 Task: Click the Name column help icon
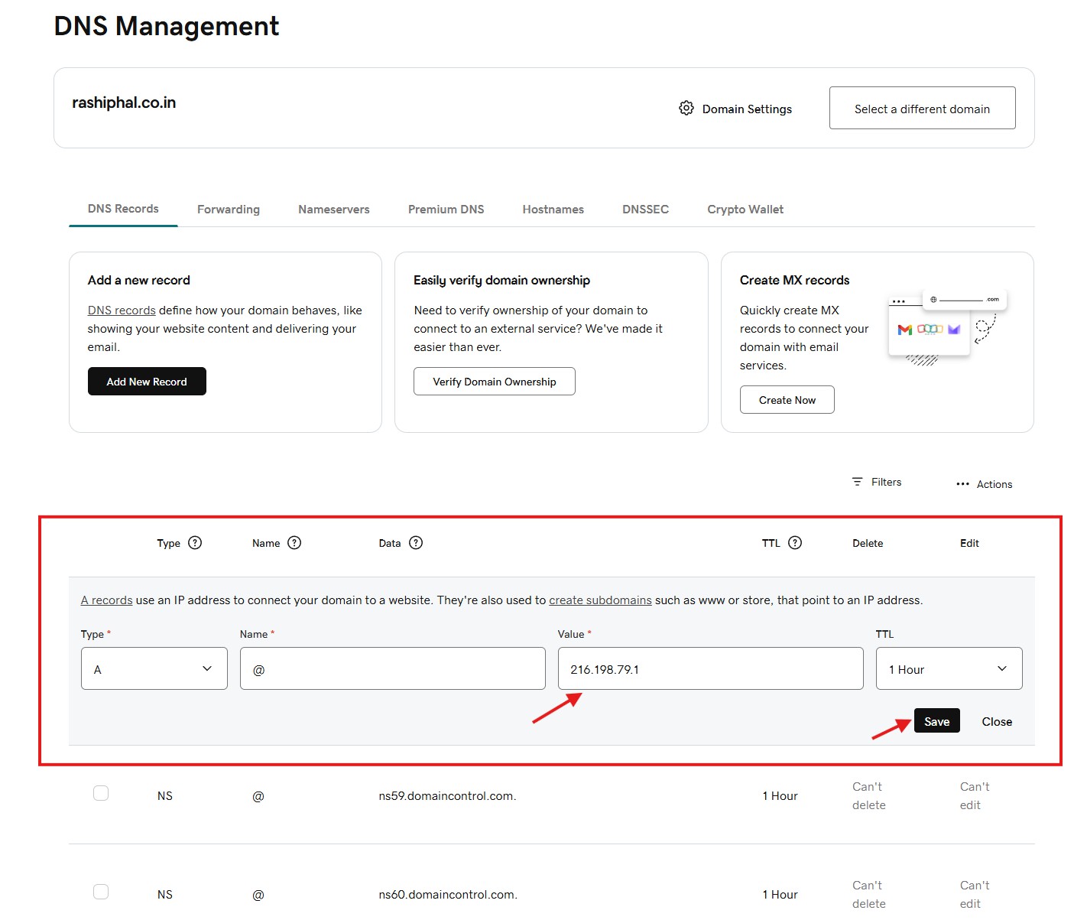(294, 543)
